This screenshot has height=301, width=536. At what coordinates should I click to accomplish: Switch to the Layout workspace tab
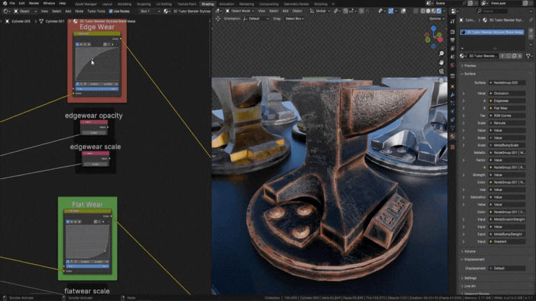click(x=107, y=4)
